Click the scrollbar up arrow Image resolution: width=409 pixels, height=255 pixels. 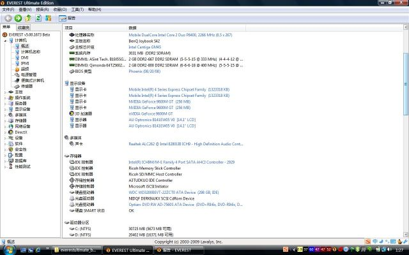(406, 27)
